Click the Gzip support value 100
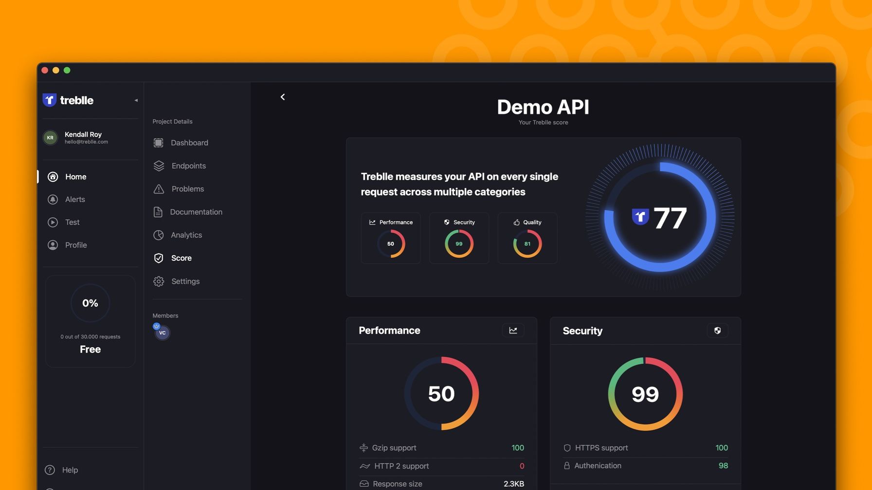872x490 pixels. (x=518, y=448)
